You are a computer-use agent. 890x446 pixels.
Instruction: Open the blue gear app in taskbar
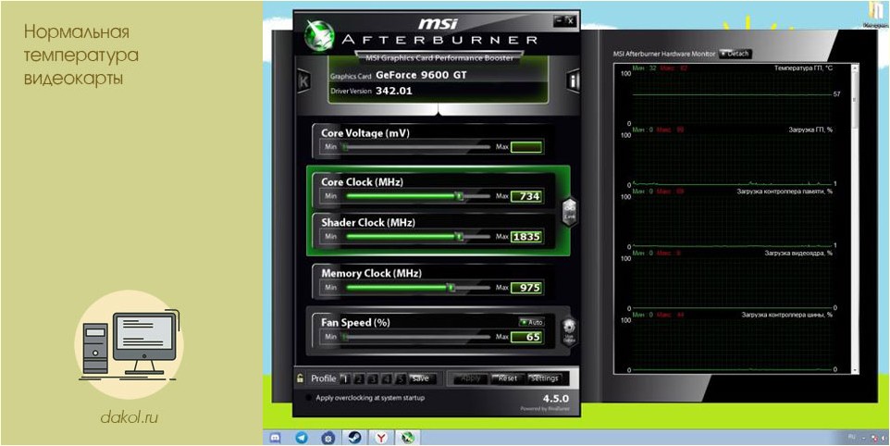pyautogui.click(x=328, y=438)
